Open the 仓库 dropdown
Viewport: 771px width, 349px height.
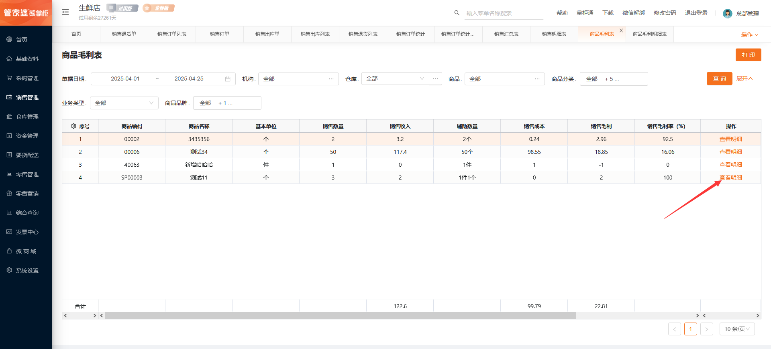(x=395, y=79)
